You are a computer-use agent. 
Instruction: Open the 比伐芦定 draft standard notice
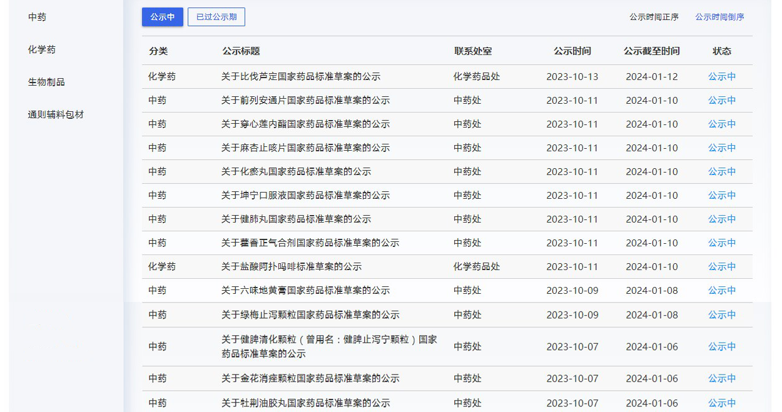pos(300,77)
